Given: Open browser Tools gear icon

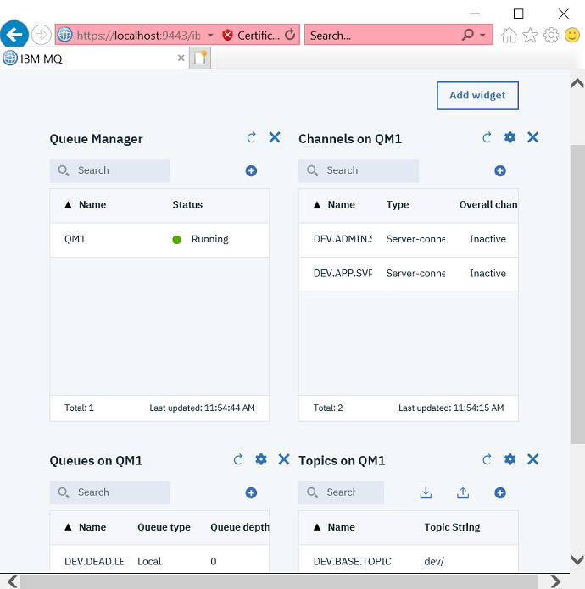Looking at the screenshot, I should click(x=551, y=36).
